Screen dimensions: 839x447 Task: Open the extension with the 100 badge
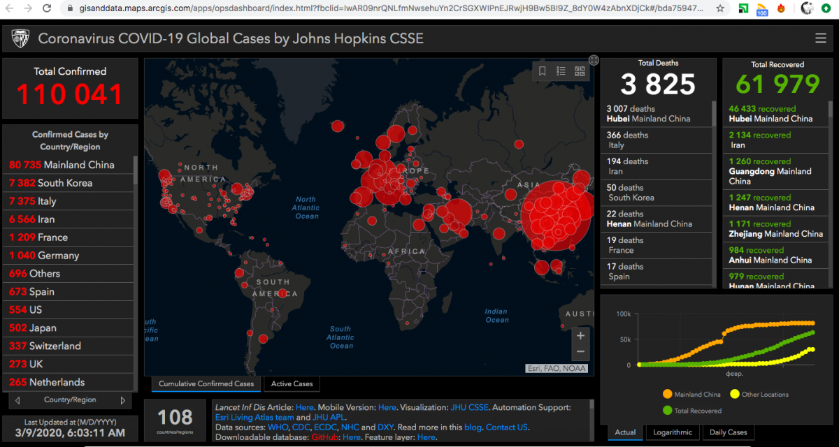tap(762, 10)
